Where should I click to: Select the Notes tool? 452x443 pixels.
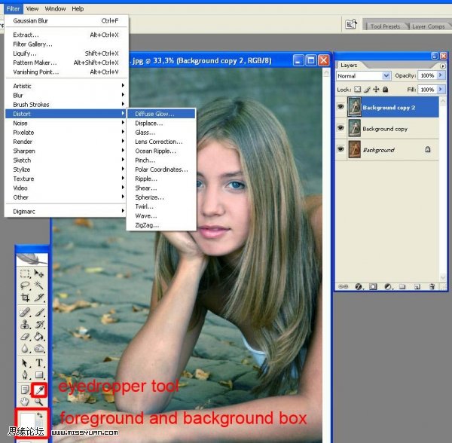click(25, 390)
